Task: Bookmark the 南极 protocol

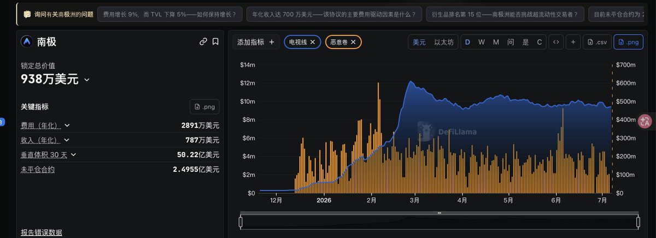Action: click(215, 42)
